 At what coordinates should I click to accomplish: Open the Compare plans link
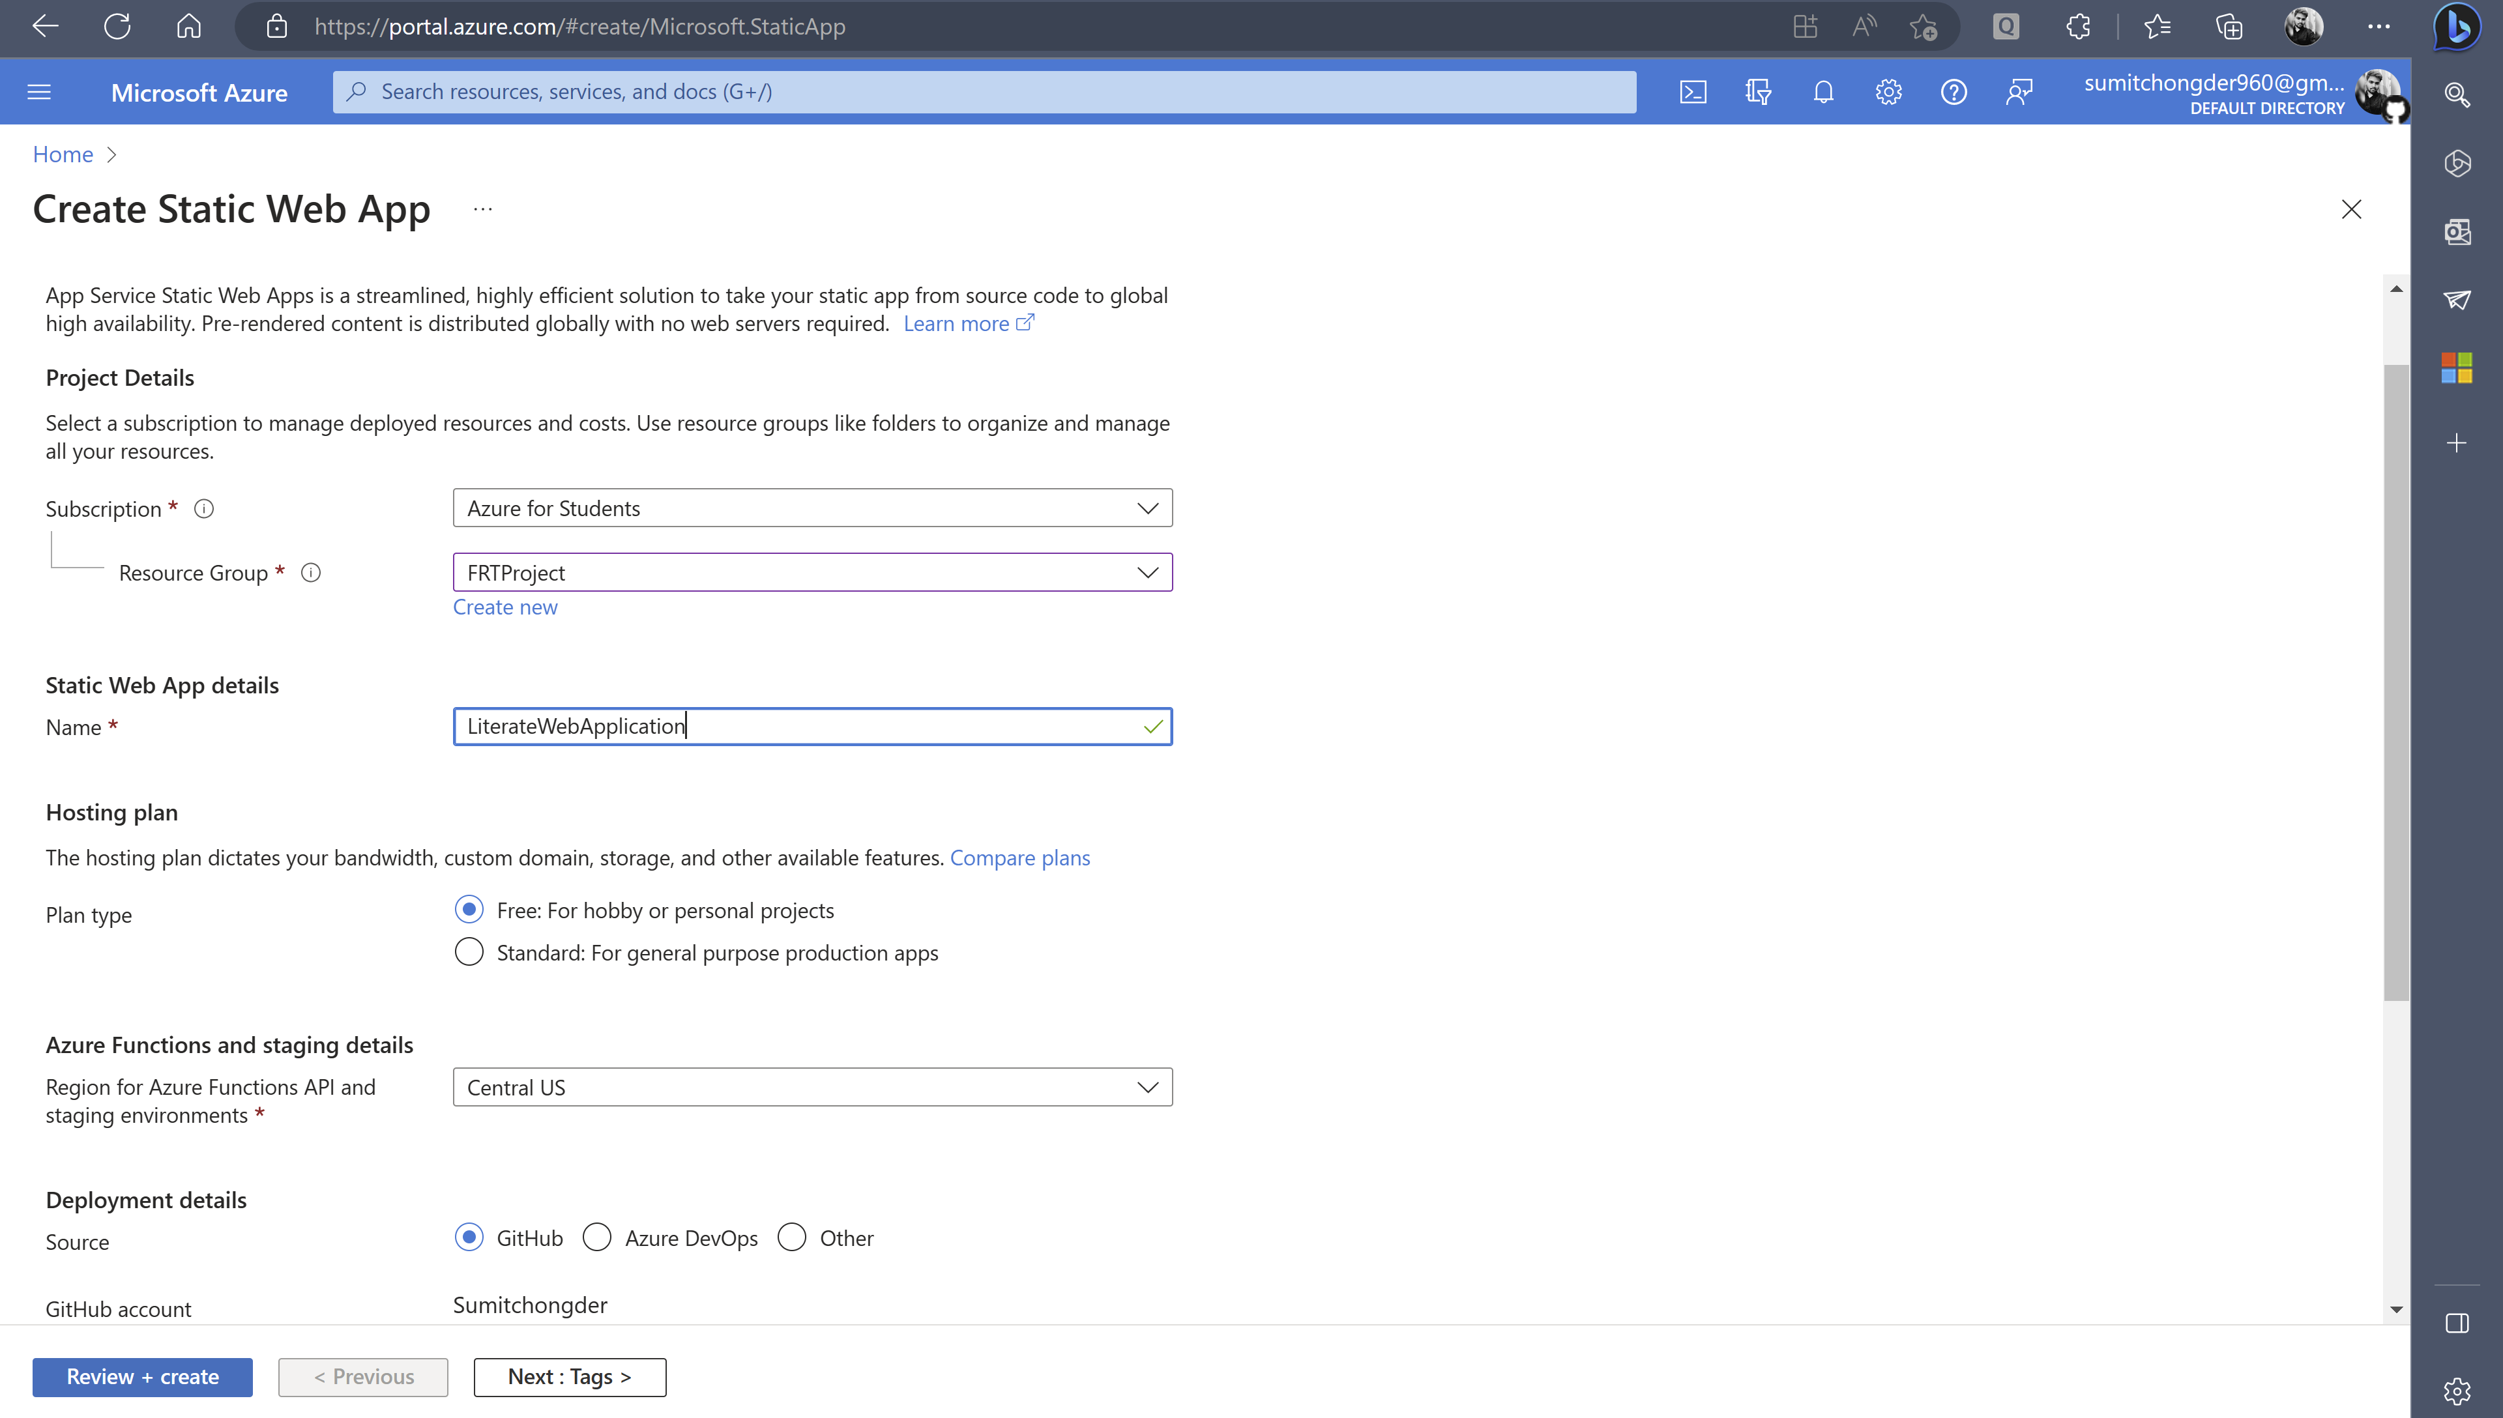click(1019, 857)
